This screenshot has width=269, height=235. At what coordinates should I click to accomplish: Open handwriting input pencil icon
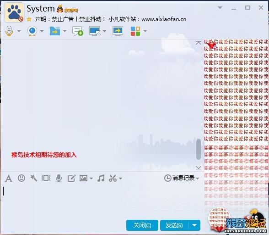pos(71,178)
